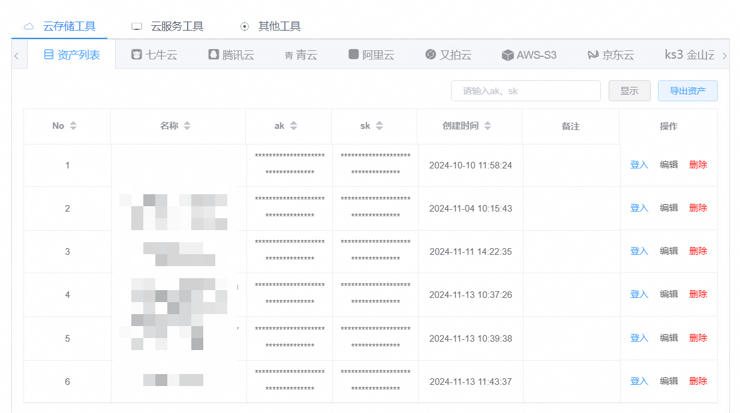Screen dimensions: 740x413
Task: Open the 七牛云 tab via its icon
Action: [x=137, y=55]
